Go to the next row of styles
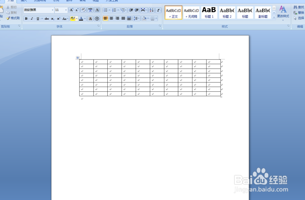The image size is (305, 200). point(274,12)
